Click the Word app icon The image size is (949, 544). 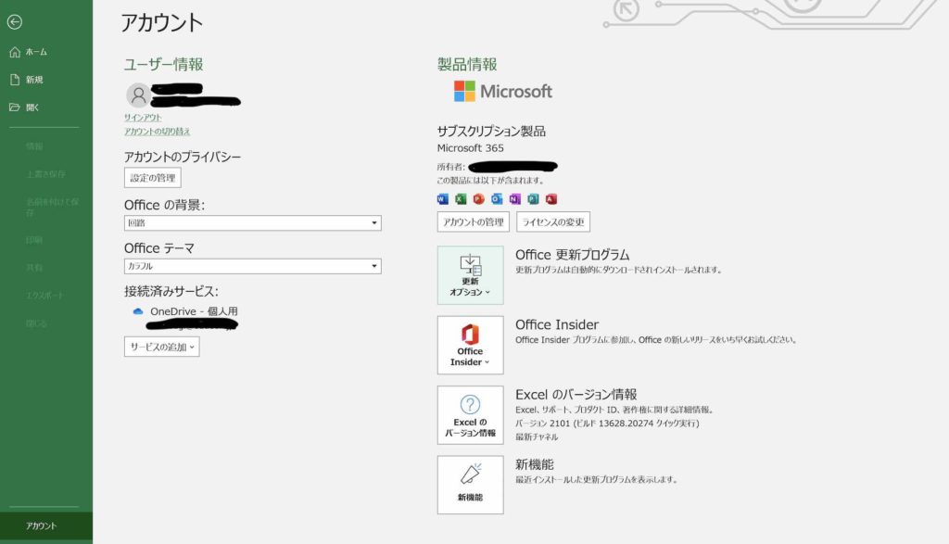coord(442,199)
